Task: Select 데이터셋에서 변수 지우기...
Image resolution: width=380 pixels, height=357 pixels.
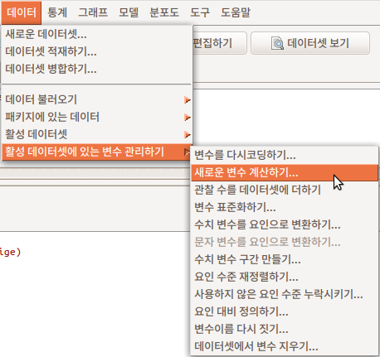Action: (285, 346)
